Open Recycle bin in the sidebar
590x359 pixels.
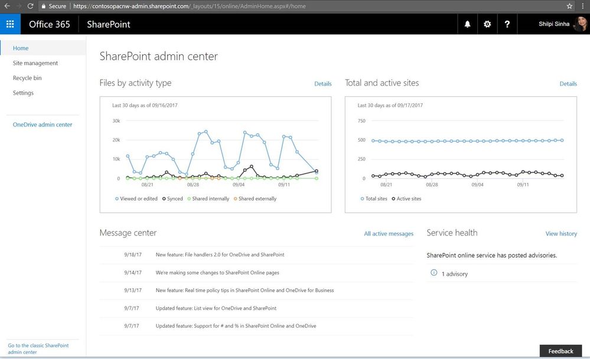[x=27, y=78]
